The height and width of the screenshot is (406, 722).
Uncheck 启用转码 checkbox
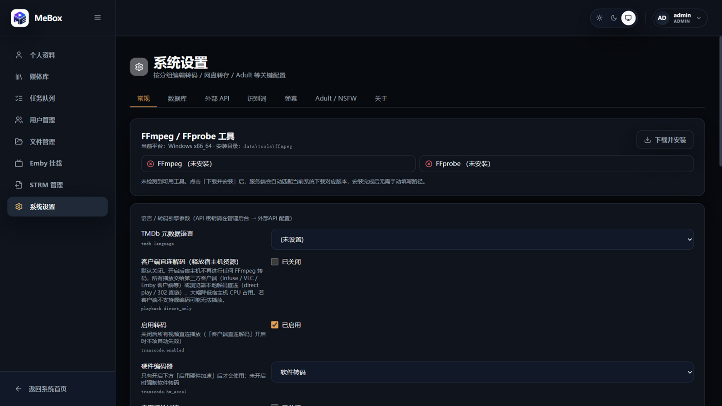pyautogui.click(x=274, y=325)
